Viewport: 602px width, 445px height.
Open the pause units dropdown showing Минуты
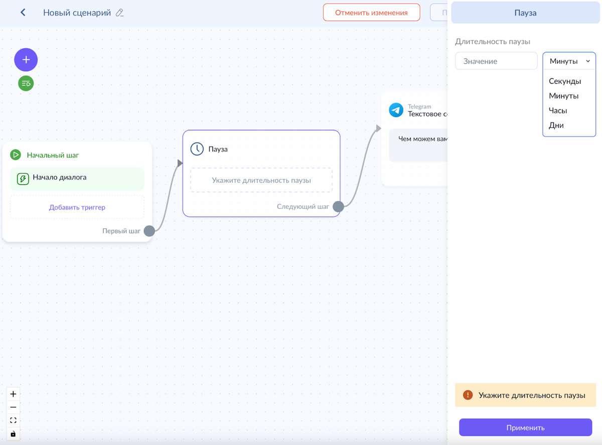coord(569,60)
